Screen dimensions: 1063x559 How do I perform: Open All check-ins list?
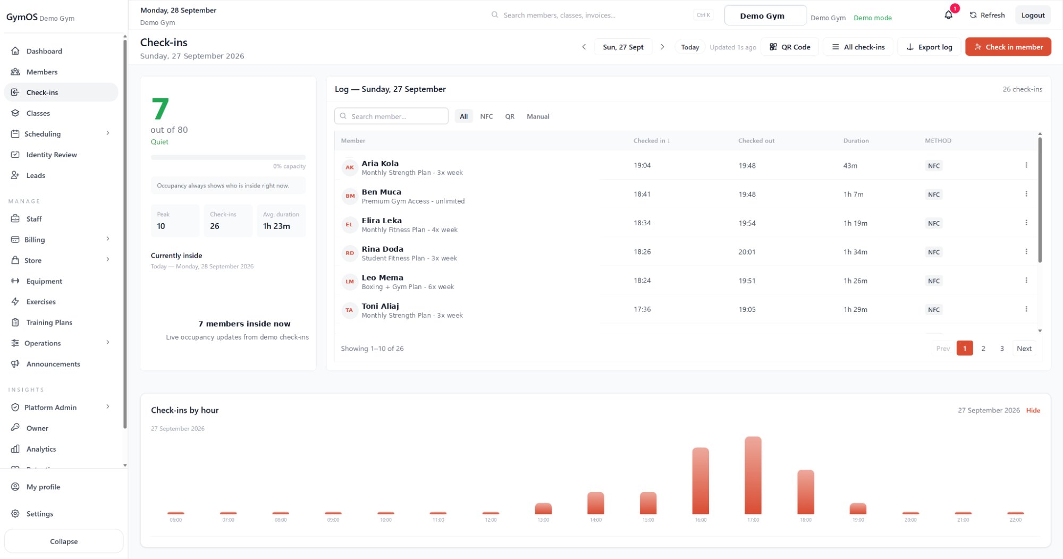pos(858,47)
